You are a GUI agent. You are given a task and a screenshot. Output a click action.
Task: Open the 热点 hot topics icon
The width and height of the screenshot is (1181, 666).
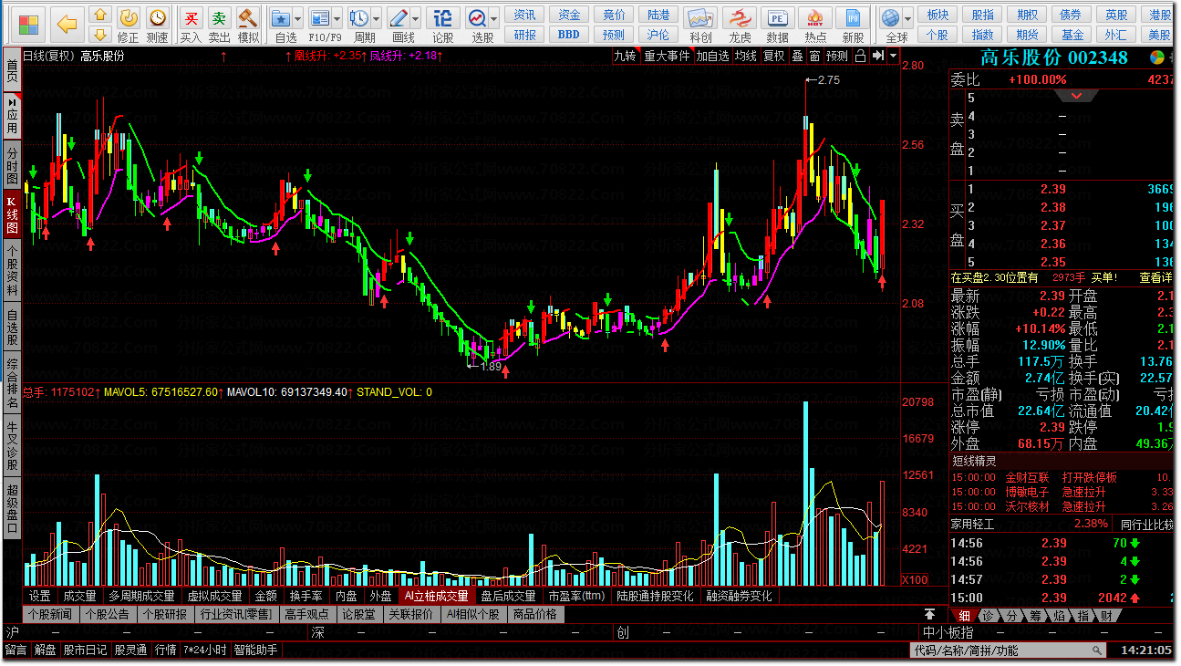point(815,24)
